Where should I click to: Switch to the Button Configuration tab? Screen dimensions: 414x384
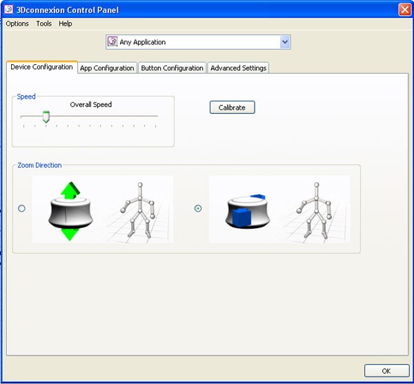172,68
